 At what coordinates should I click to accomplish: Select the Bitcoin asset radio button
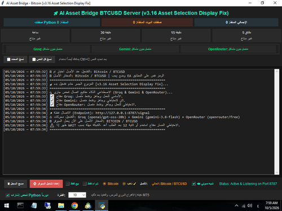tap(104, 183)
